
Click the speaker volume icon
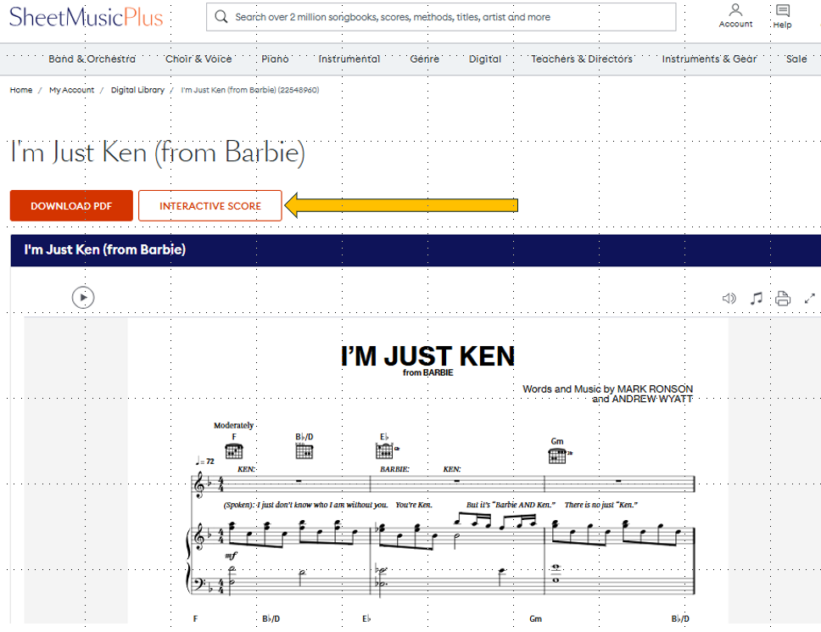pos(729,299)
